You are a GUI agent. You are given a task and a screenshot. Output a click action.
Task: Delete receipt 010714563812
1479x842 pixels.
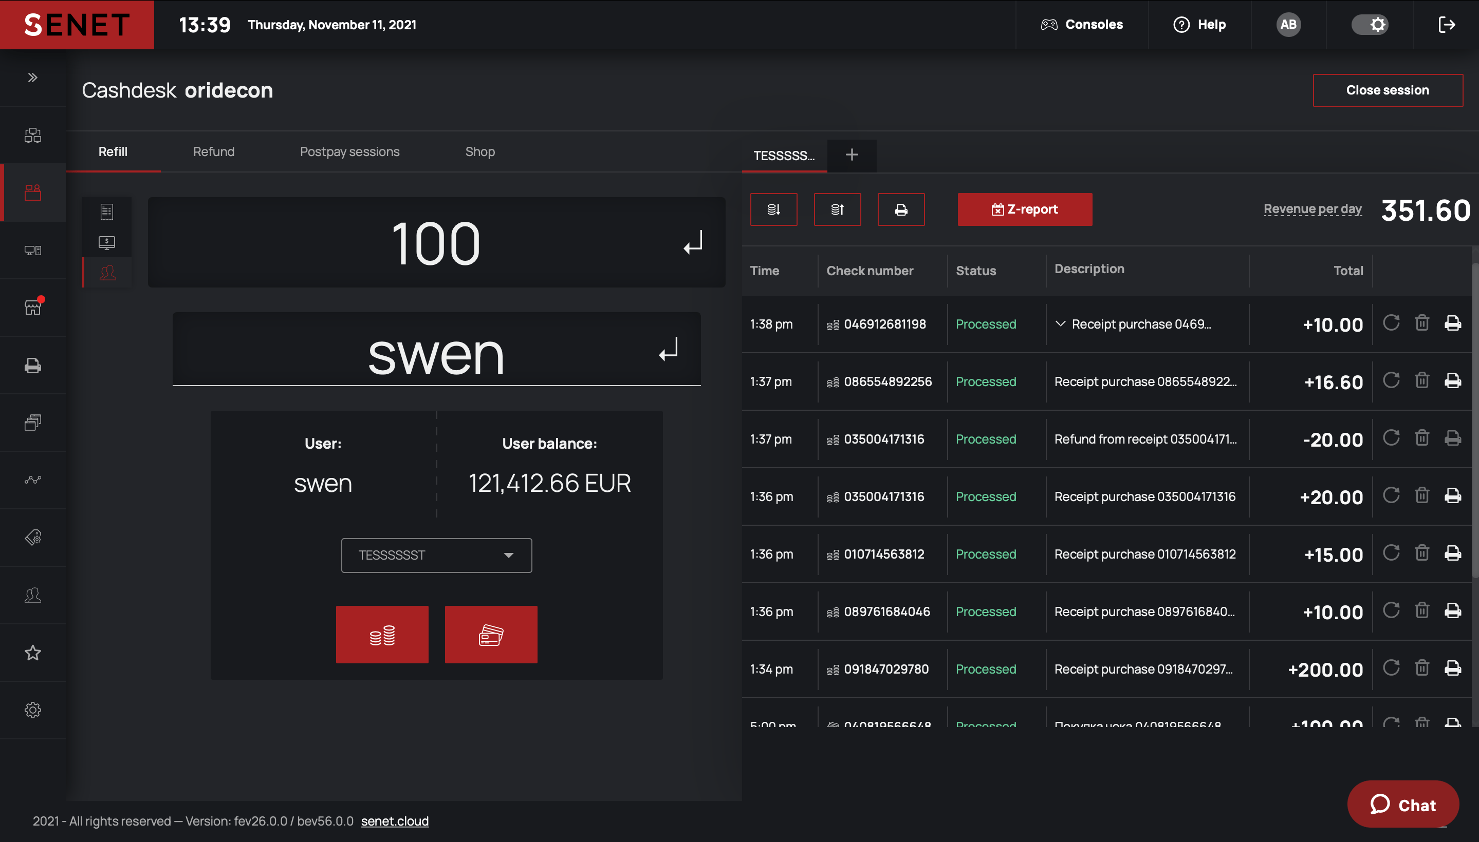click(x=1421, y=553)
